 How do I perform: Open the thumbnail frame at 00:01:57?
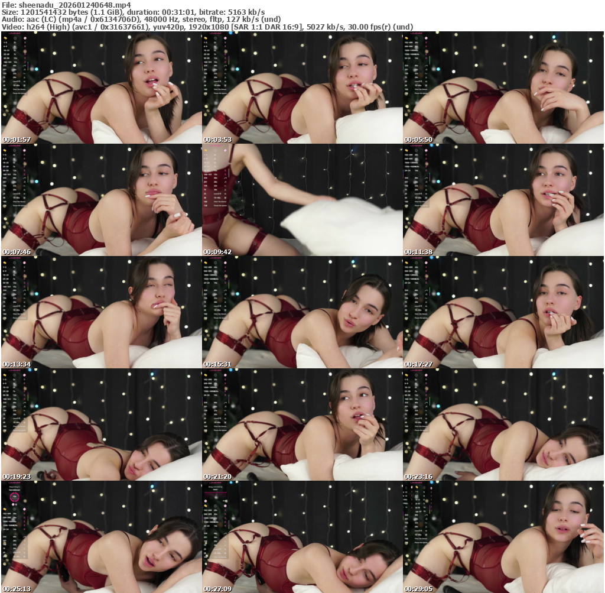click(x=101, y=88)
